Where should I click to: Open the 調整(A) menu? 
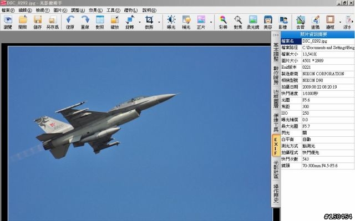click(78, 11)
